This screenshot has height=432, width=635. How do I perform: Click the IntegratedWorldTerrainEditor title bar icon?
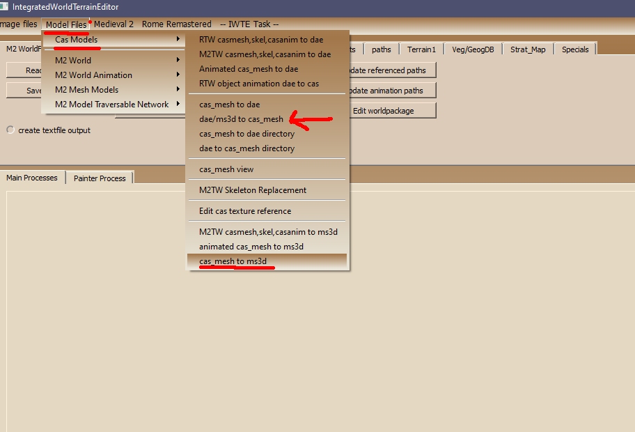[4, 6]
